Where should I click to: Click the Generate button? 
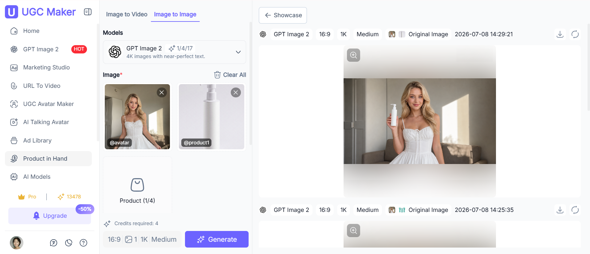pyautogui.click(x=217, y=239)
